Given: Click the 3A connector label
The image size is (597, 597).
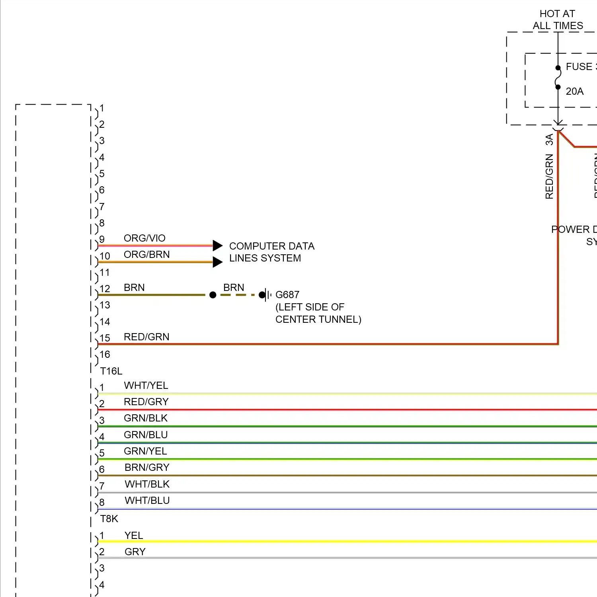Looking at the screenshot, I should click(x=549, y=140).
